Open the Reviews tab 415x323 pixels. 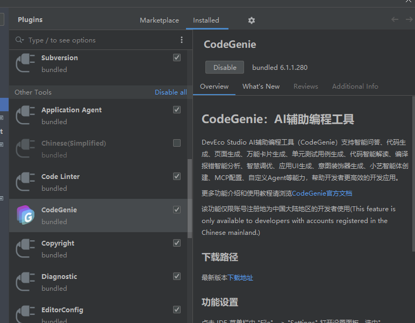click(306, 87)
